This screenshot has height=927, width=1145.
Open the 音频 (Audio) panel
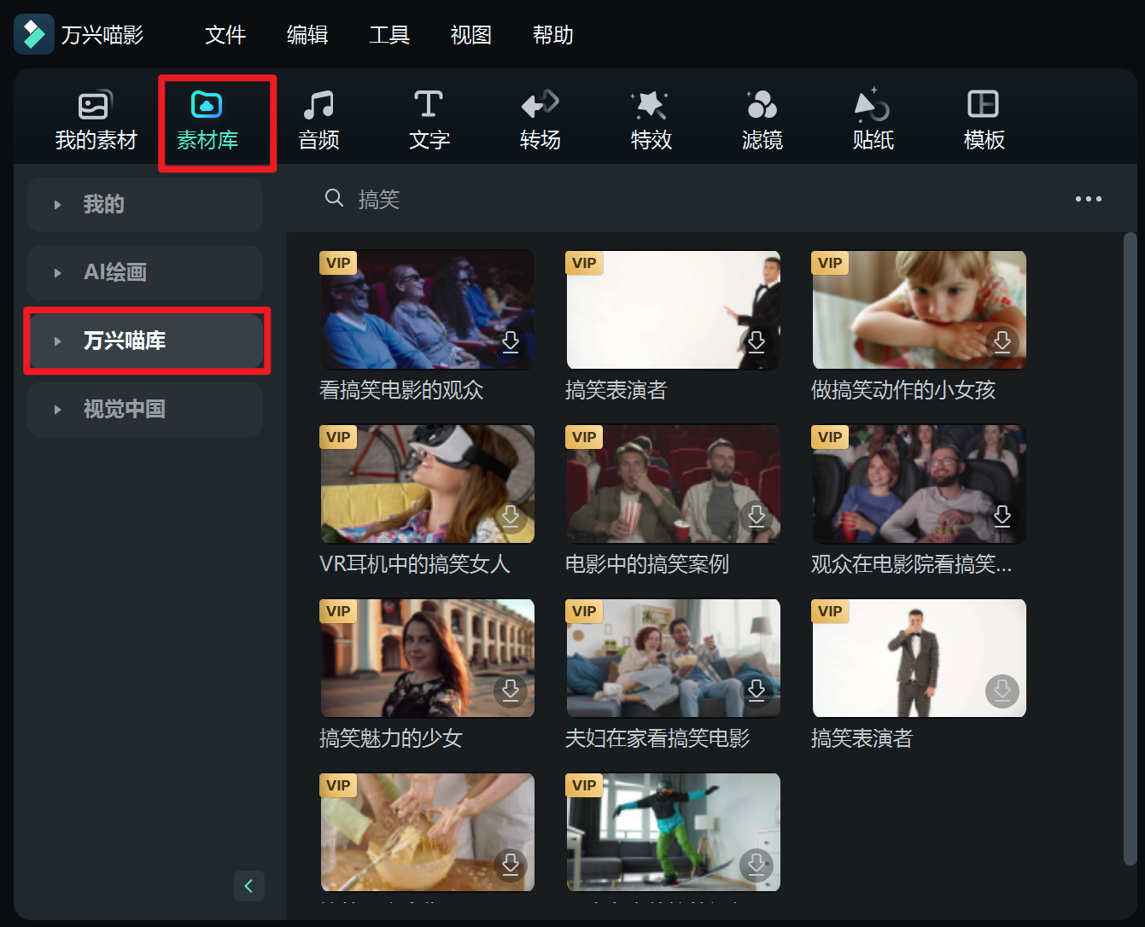pos(318,118)
